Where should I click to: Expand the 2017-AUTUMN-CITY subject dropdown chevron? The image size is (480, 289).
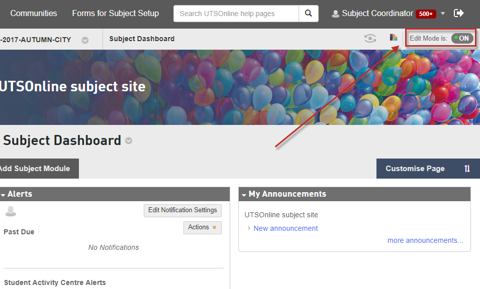pyautogui.click(x=85, y=40)
